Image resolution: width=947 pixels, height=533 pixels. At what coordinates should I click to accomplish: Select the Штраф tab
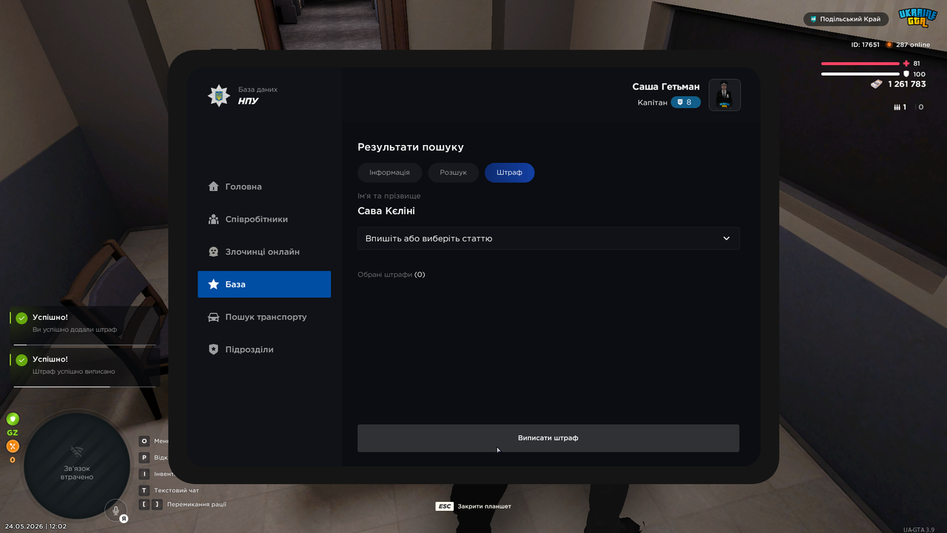(x=509, y=172)
